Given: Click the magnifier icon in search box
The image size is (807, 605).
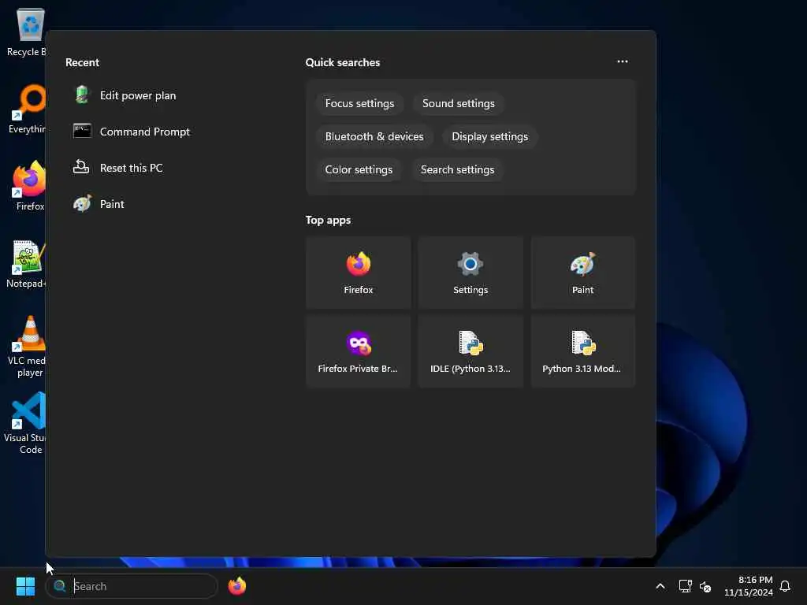Looking at the screenshot, I should [x=60, y=586].
